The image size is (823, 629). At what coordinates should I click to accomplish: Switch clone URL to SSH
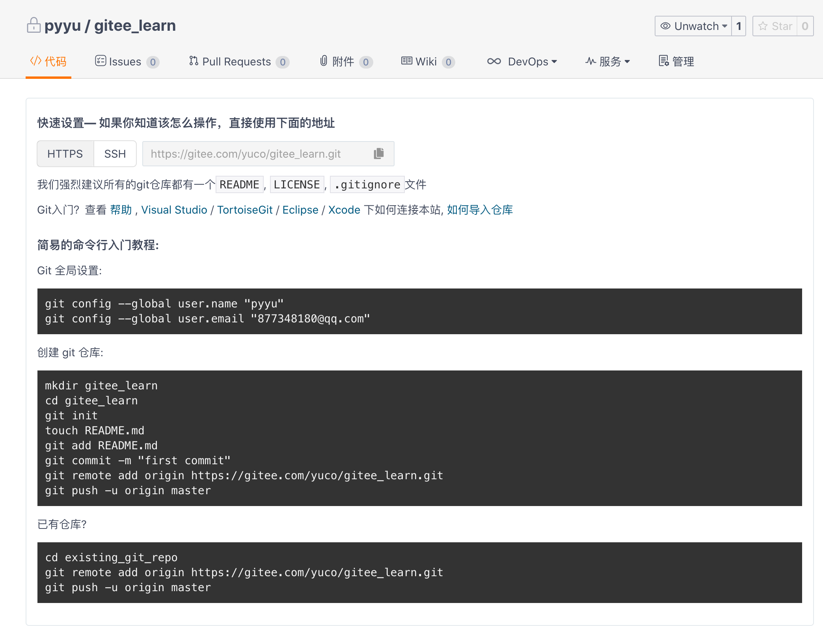point(115,154)
